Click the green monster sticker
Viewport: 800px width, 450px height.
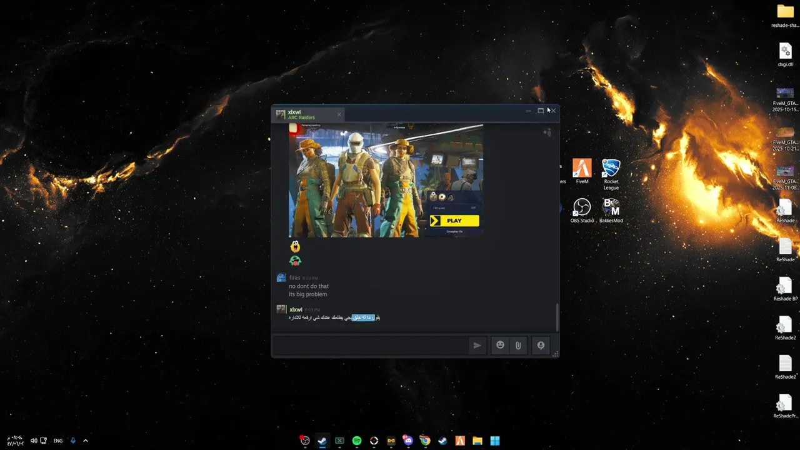pyautogui.click(x=295, y=261)
